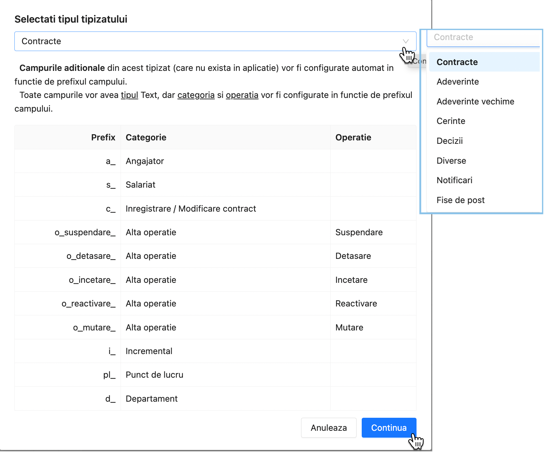Open the Contracte type dropdown

click(x=215, y=41)
